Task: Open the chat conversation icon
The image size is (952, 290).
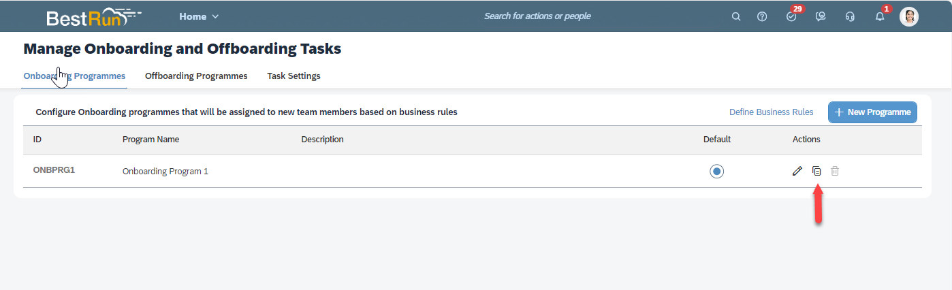Action: 821,17
